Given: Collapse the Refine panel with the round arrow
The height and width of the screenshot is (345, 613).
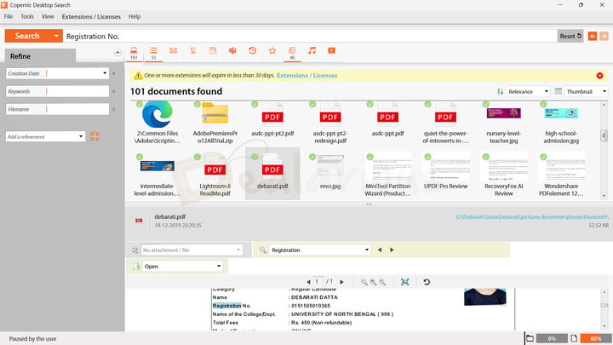Looking at the screenshot, I should click(117, 53).
